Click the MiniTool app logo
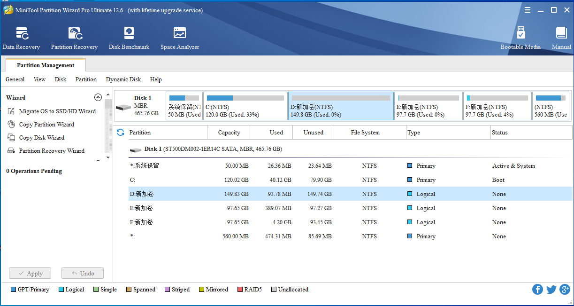The image size is (574, 306). pos(8,10)
